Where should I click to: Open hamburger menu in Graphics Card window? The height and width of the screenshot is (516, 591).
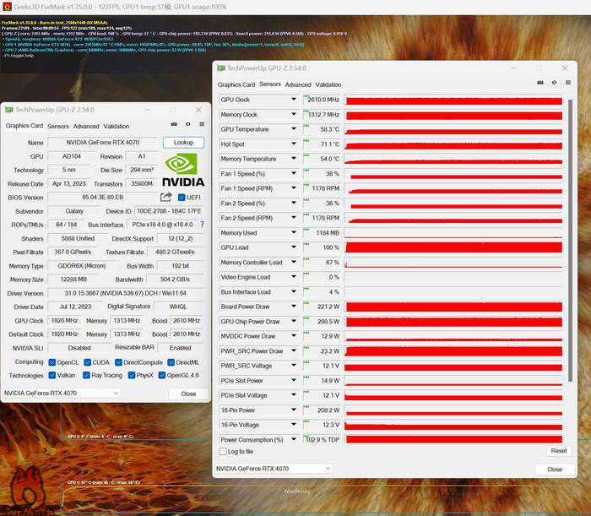click(200, 125)
